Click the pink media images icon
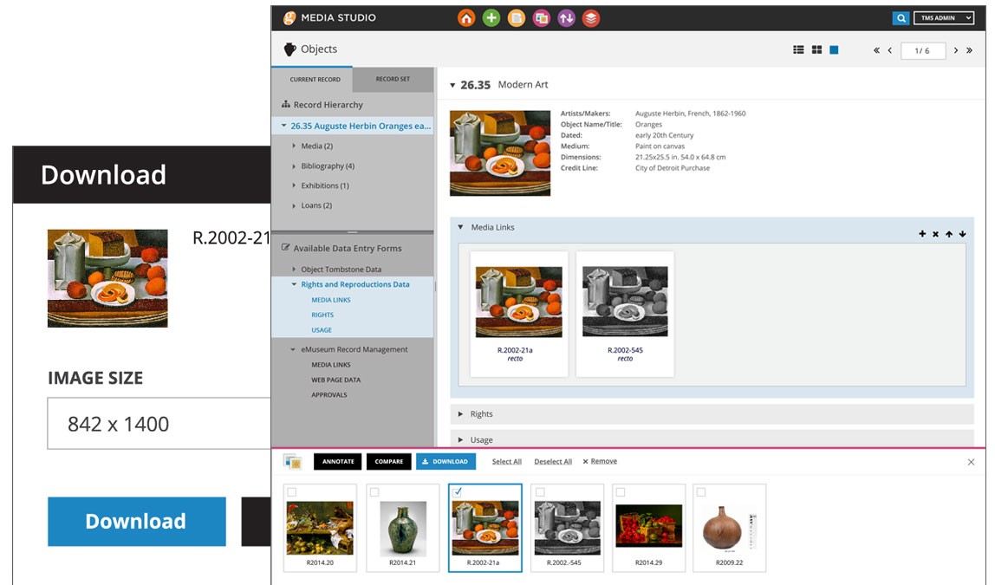Viewport: 995px width, 585px height. pyautogui.click(x=542, y=18)
